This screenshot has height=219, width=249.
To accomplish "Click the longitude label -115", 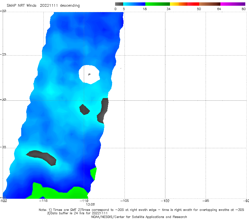I will pyautogui.click(x=43, y=201).
